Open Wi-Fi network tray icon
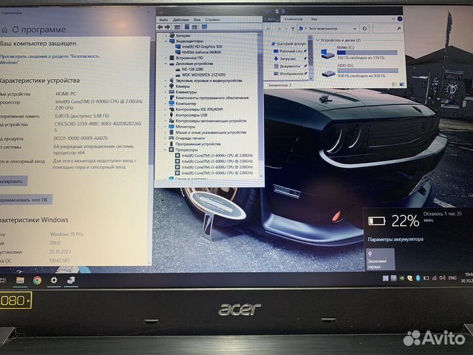 [x=434, y=278]
